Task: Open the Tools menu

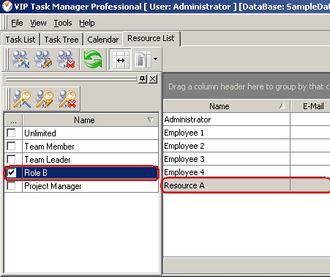Action: point(63,23)
